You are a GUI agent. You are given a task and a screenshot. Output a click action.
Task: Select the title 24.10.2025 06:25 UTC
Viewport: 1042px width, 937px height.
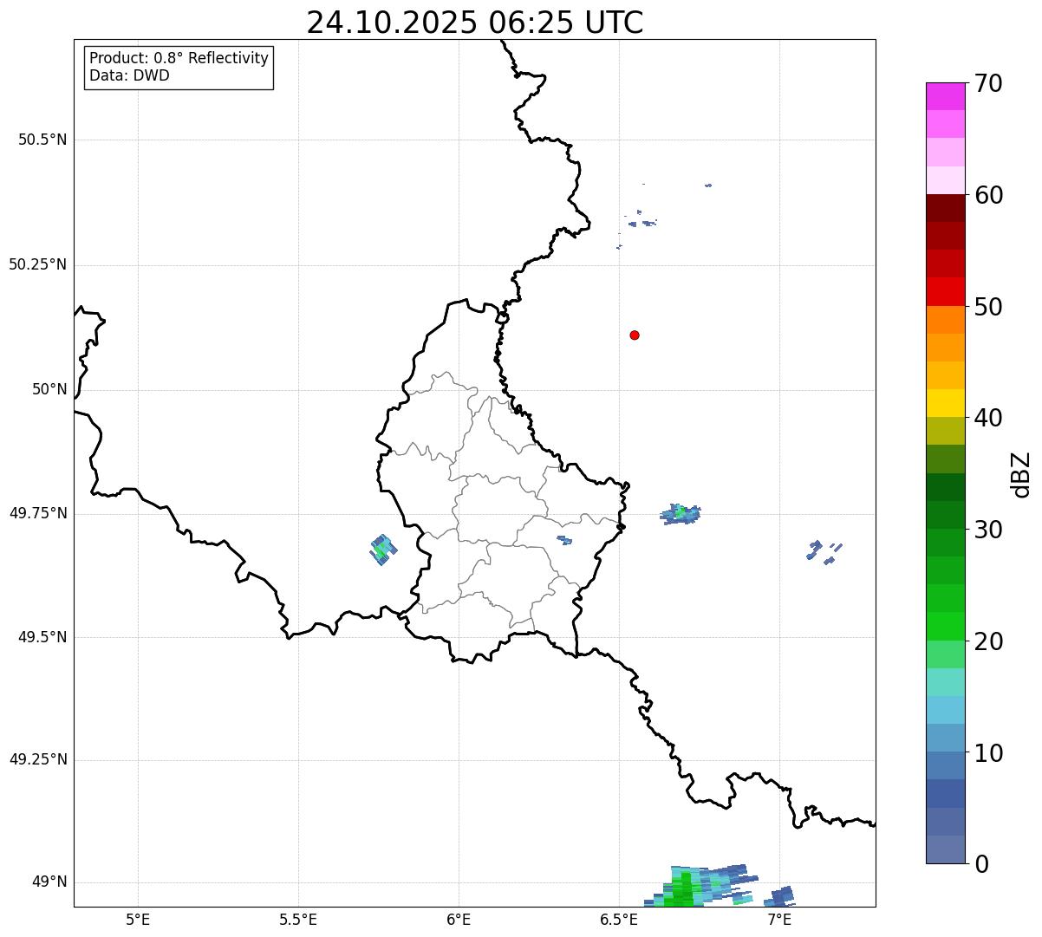click(x=474, y=23)
